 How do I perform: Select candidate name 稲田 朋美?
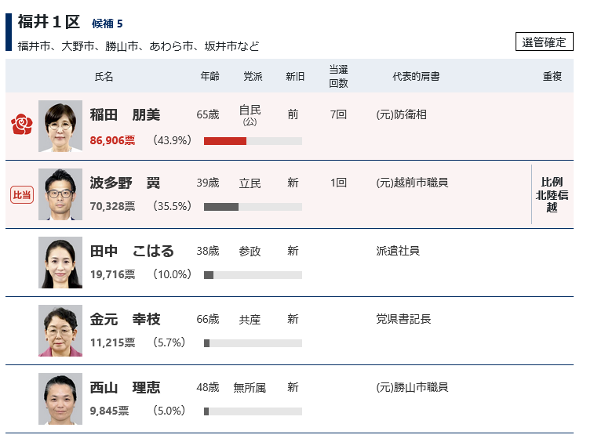(x=125, y=115)
